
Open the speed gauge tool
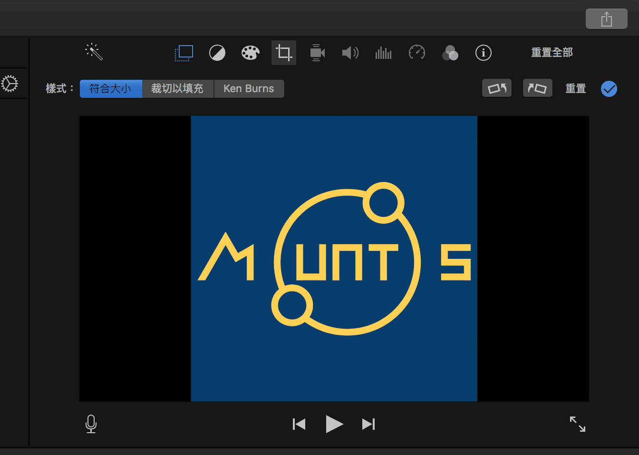[417, 52]
